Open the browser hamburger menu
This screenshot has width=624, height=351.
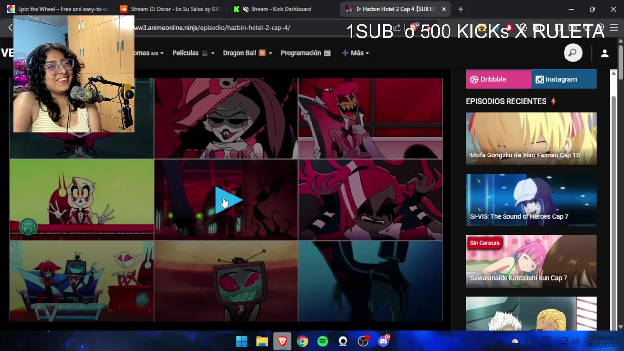(x=614, y=28)
